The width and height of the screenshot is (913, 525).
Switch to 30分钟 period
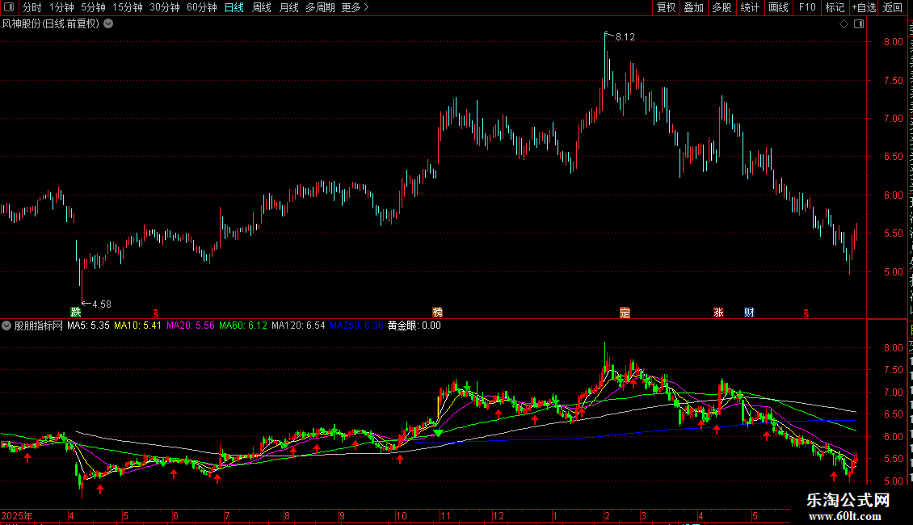click(165, 7)
